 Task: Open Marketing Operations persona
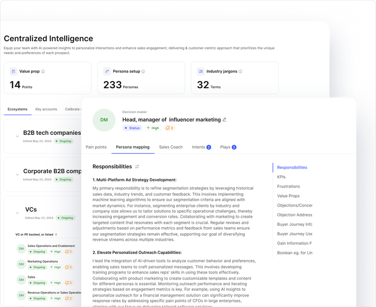click(43, 261)
